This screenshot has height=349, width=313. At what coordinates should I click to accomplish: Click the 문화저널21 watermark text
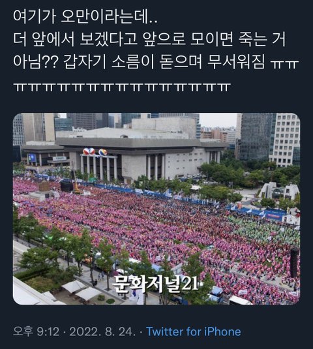coord(155,284)
